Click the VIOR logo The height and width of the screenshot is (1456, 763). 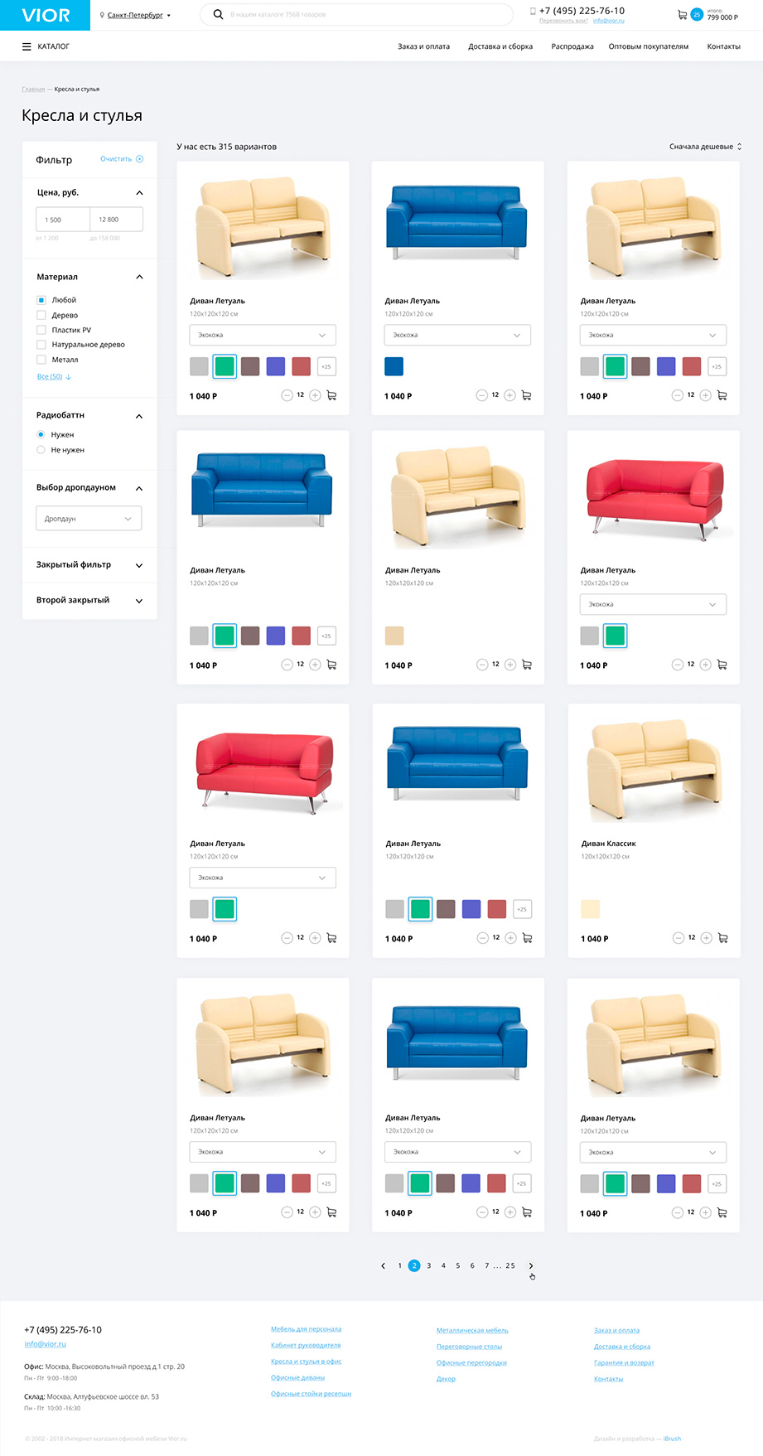coord(46,15)
